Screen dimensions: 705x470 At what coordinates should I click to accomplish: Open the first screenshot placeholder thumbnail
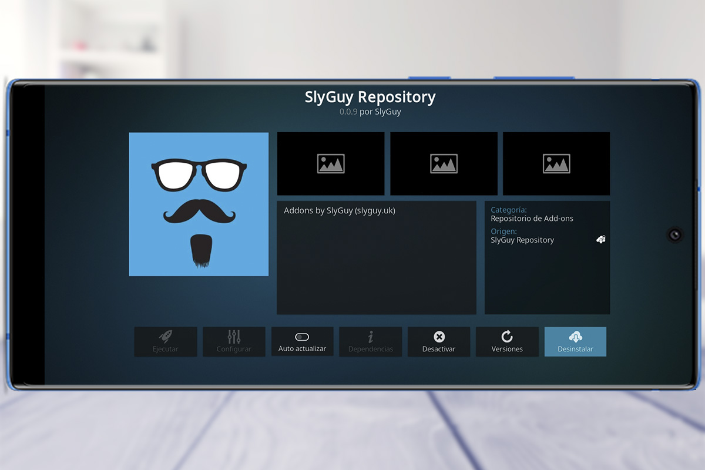click(x=331, y=163)
